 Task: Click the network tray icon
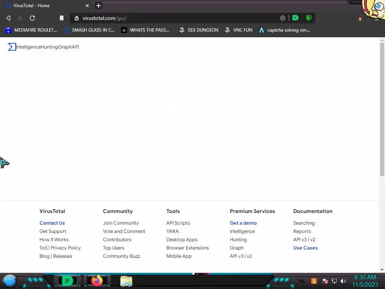[334, 281]
